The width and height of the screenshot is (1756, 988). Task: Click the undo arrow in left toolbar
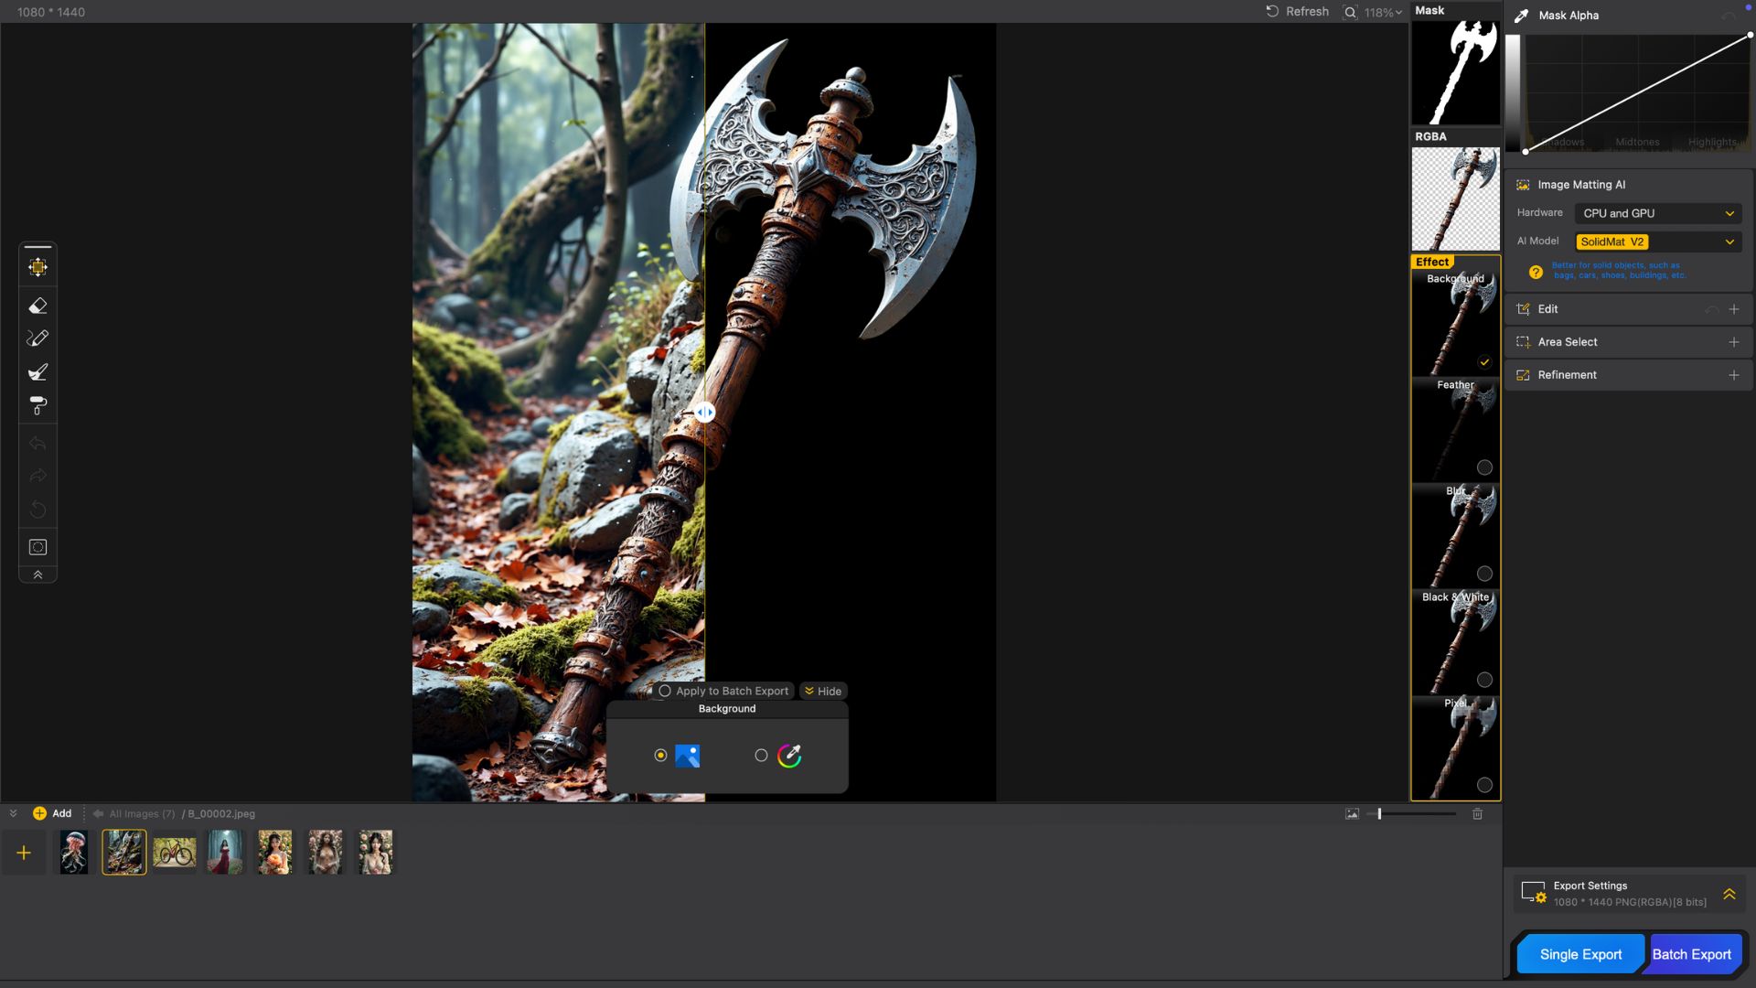(37, 444)
